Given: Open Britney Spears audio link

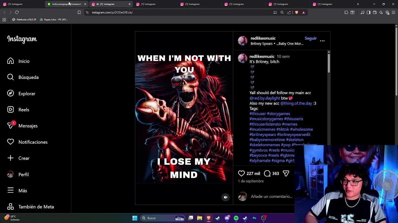Looking at the screenshot, I should coord(277,44).
